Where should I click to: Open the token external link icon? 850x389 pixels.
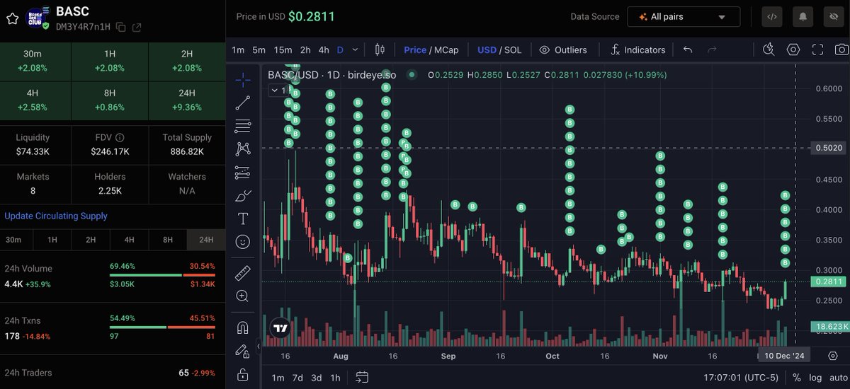tap(137, 27)
